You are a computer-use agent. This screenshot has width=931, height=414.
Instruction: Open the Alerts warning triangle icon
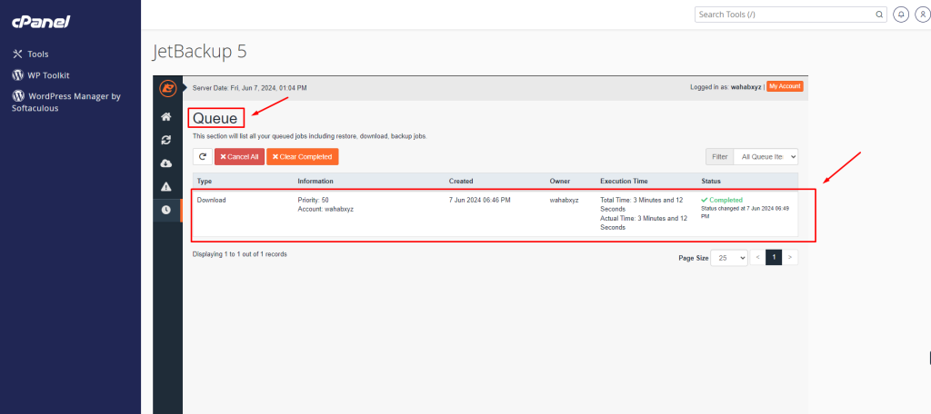pyautogui.click(x=166, y=186)
